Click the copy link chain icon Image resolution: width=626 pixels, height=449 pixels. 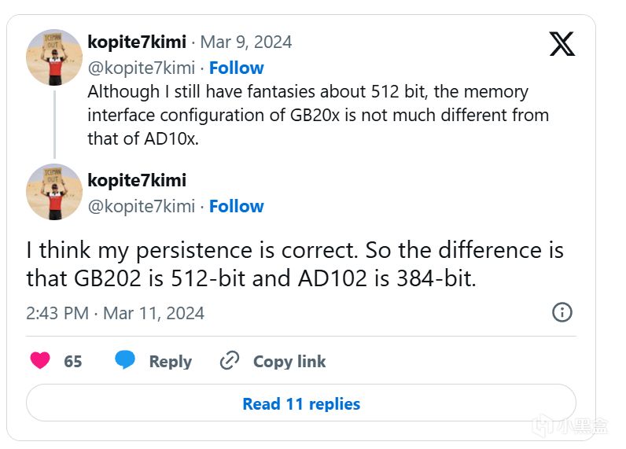point(230,361)
